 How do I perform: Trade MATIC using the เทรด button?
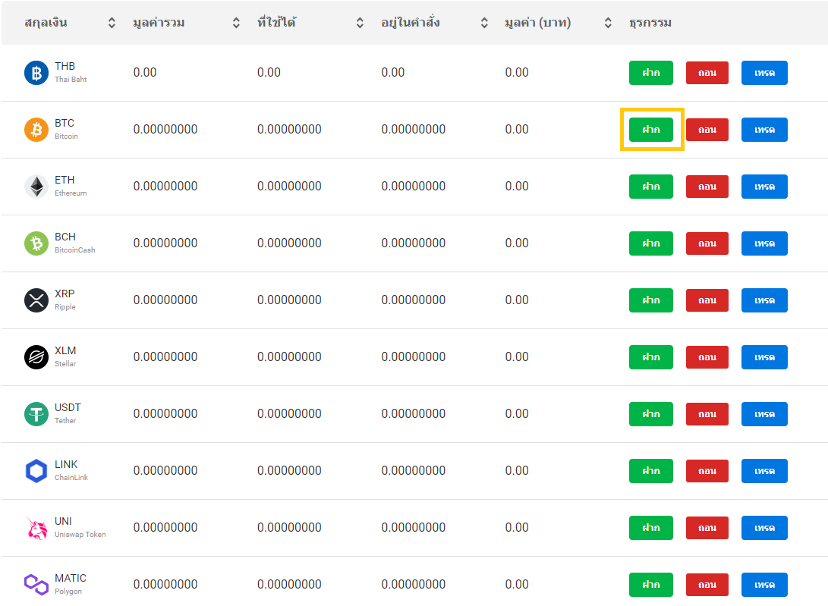tap(764, 584)
